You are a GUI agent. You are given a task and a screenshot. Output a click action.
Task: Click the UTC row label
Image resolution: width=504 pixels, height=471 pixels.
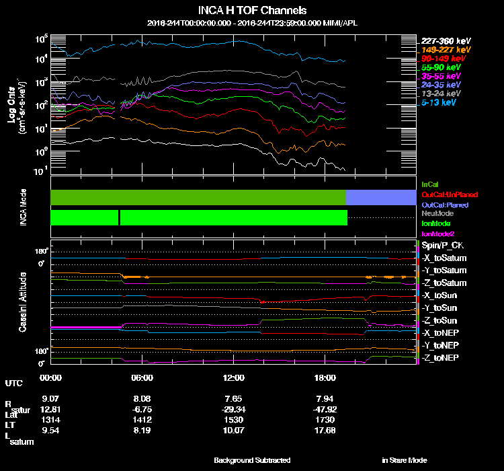pos(14,383)
